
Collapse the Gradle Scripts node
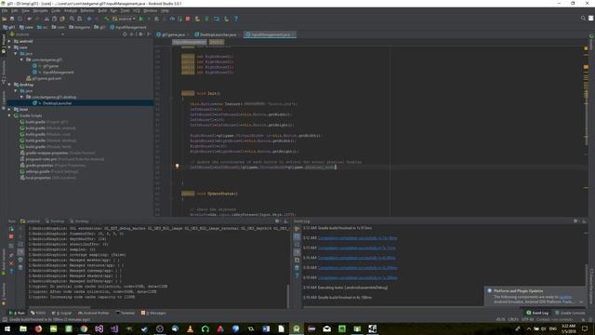click(x=9, y=115)
